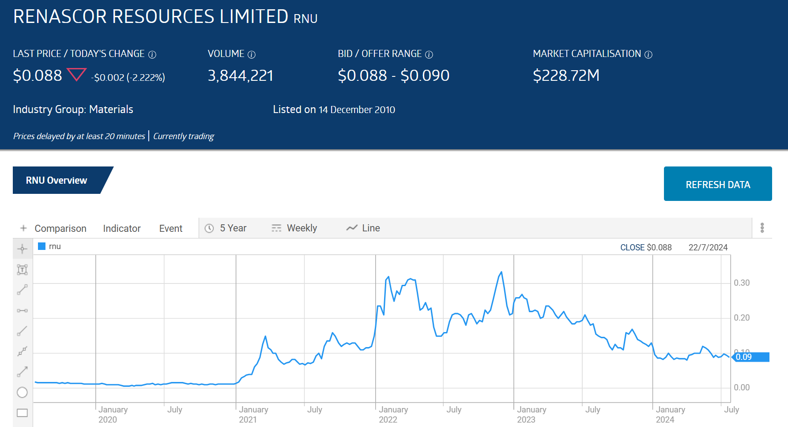Choose the arrow line tool
Viewport: 788px width, 427px height.
pos(22,372)
